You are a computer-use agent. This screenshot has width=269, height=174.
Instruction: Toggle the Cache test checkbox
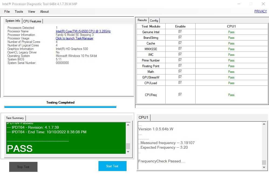point(180,43)
